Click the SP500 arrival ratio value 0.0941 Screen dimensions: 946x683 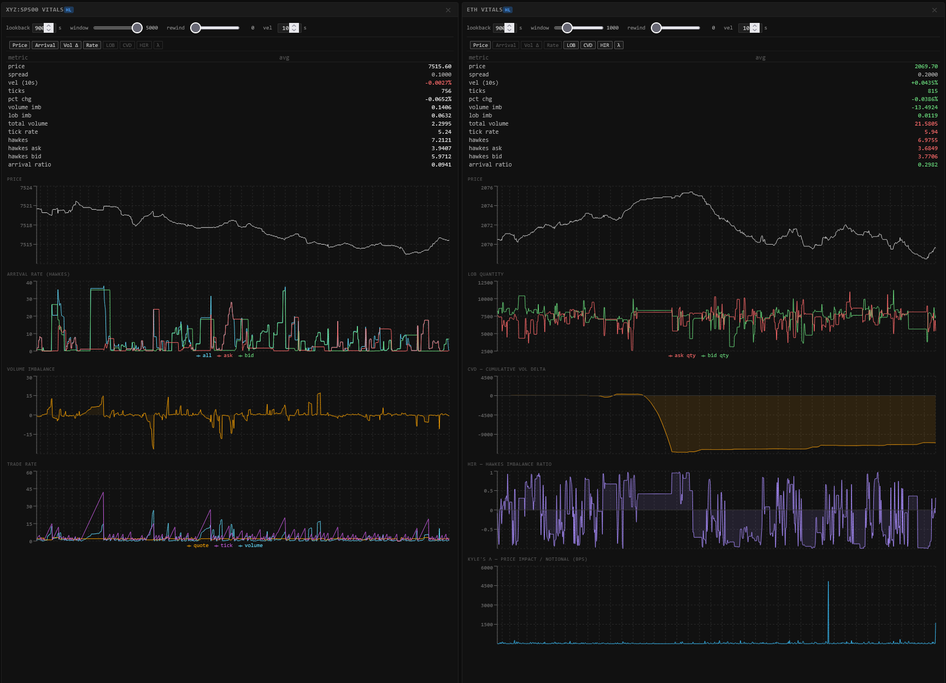pos(441,165)
